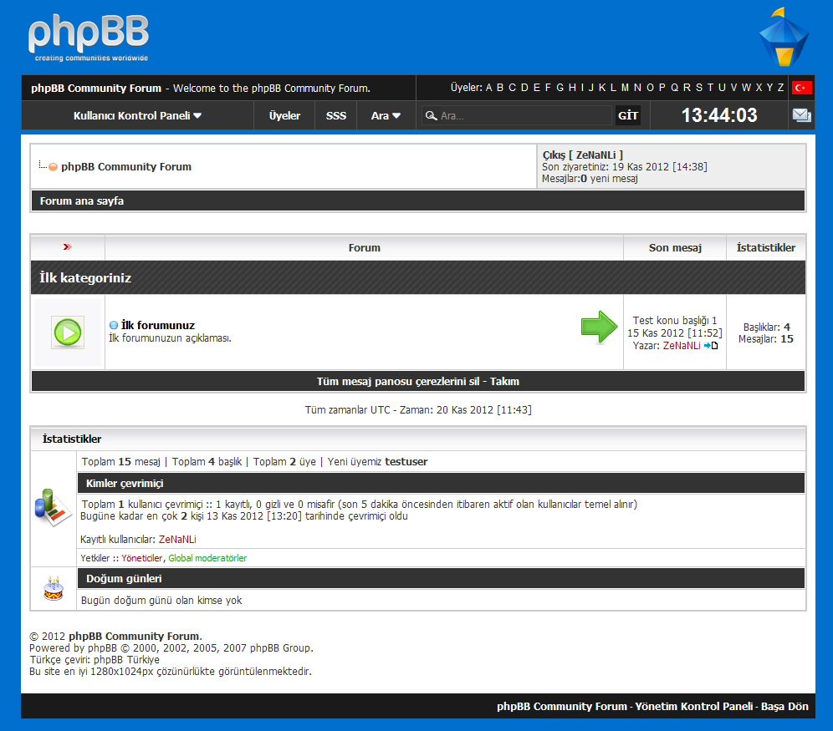Image resolution: width=833 pixels, height=731 pixels.
Task: Click footer bar phpBB Community Forum link
Action: click(562, 707)
